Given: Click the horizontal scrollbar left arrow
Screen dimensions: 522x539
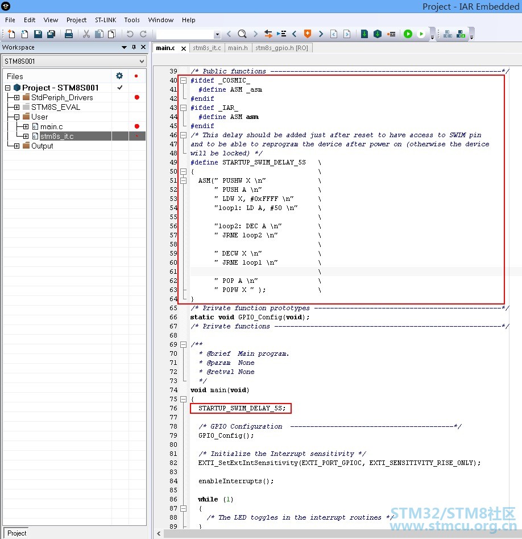Looking at the screenshot, I should point(159,533).
